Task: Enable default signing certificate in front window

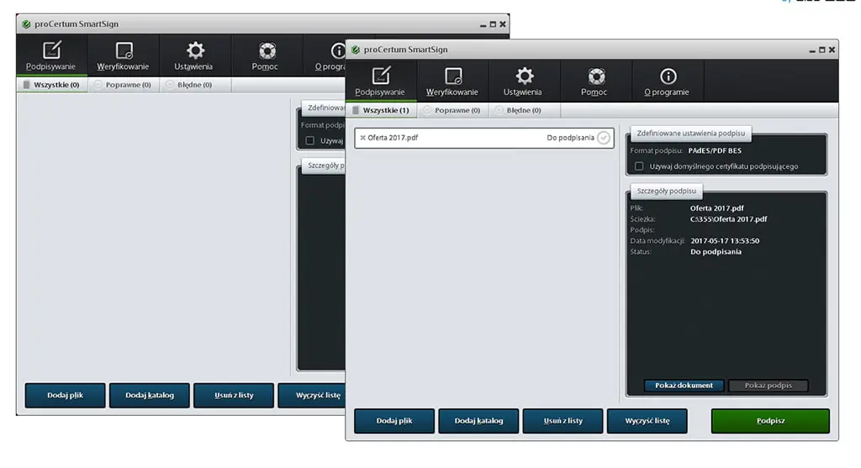Action: [639, 166]
